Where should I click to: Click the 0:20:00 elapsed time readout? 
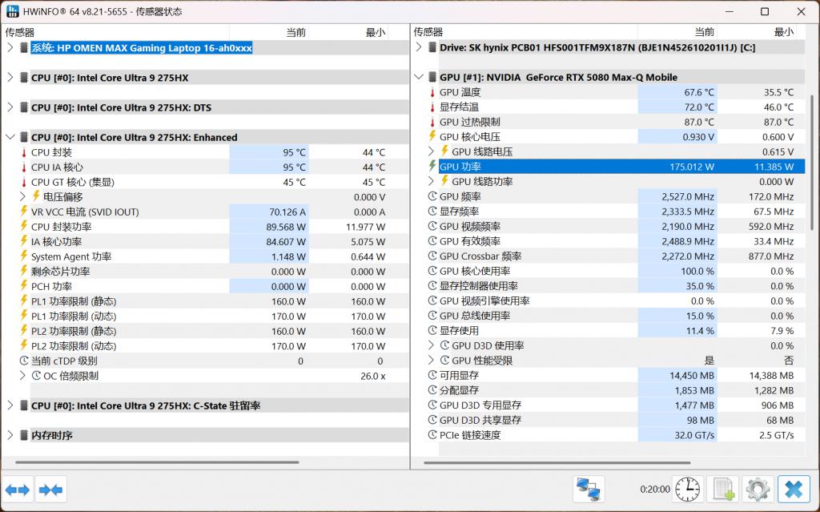pyautogui.click(x=655, y=489)
